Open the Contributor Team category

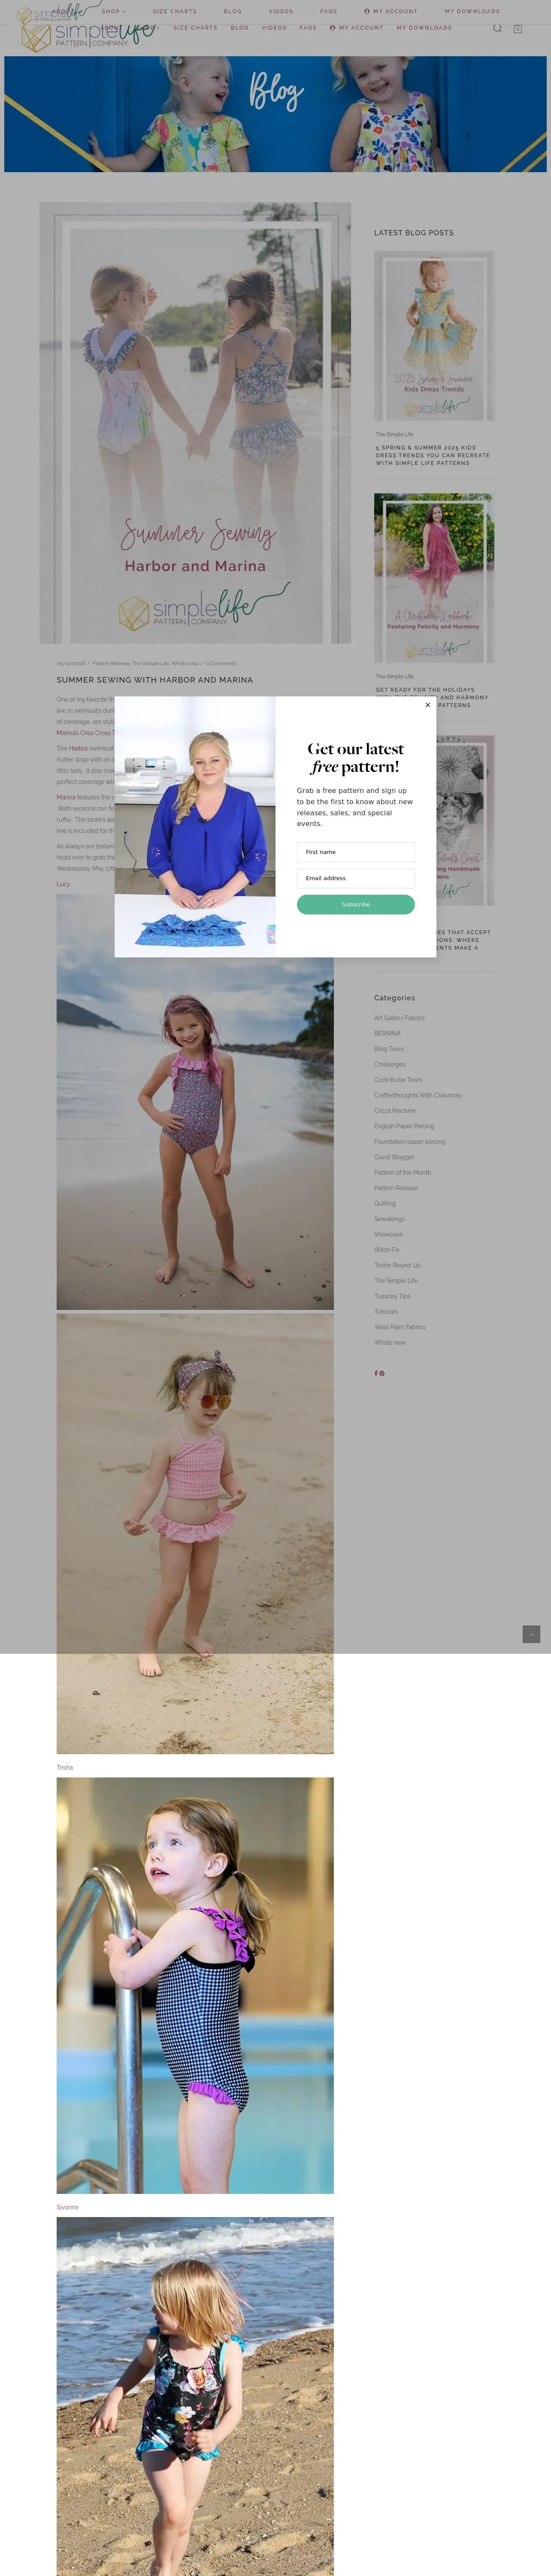click(398, 1080)
